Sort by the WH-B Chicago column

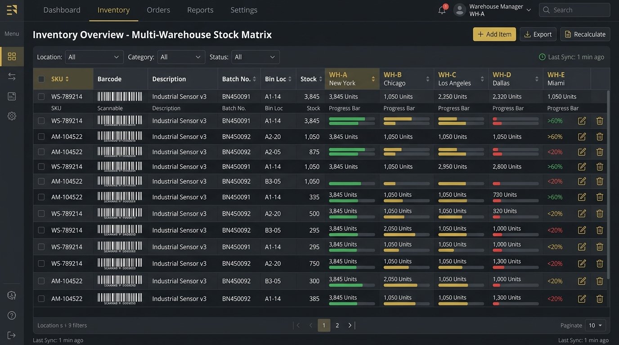(x=427, y=79)
